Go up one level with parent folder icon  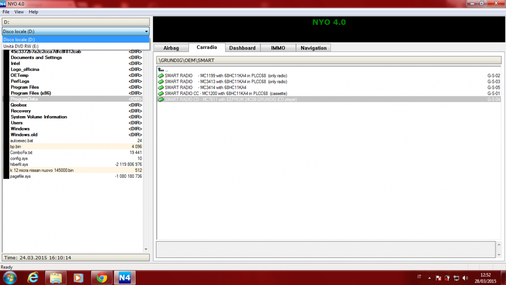click(x=161, y=70)
